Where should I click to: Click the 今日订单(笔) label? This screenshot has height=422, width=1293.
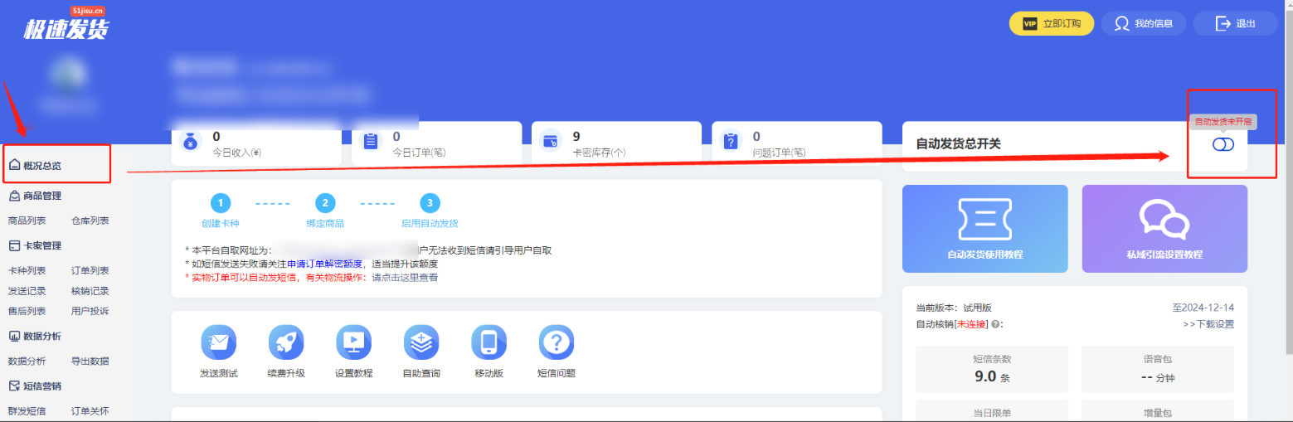pos(419,153)
